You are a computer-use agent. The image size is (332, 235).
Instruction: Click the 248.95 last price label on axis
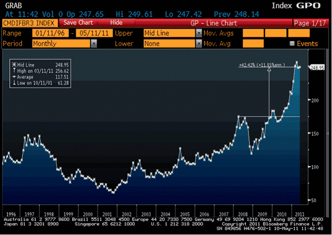tap(317, 67)
